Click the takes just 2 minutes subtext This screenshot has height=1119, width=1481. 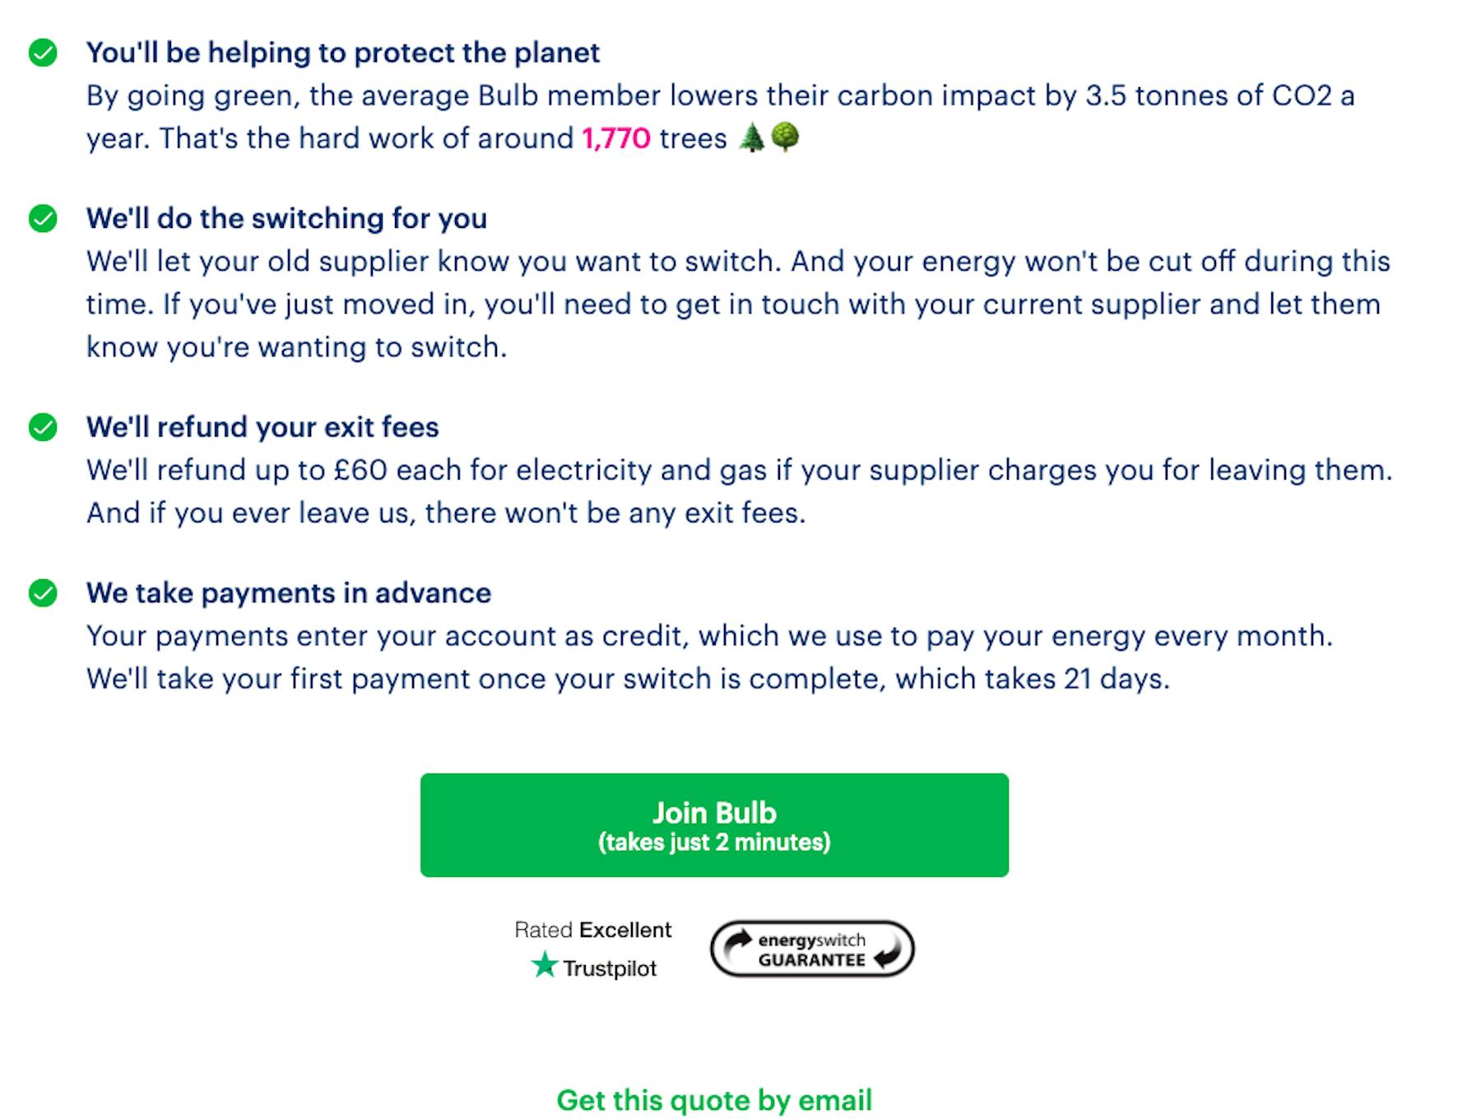click(714, 843)
